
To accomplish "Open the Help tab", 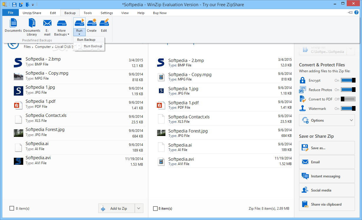I will pos(141,13).
